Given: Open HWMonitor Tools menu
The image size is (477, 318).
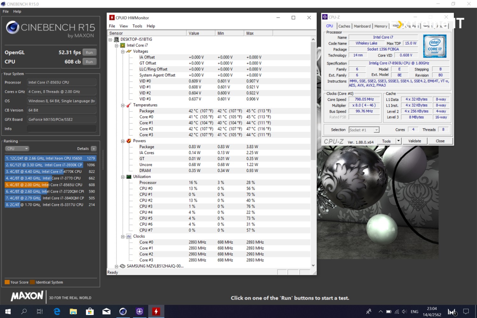Looking at the screenshot, I should click(137, 26).
